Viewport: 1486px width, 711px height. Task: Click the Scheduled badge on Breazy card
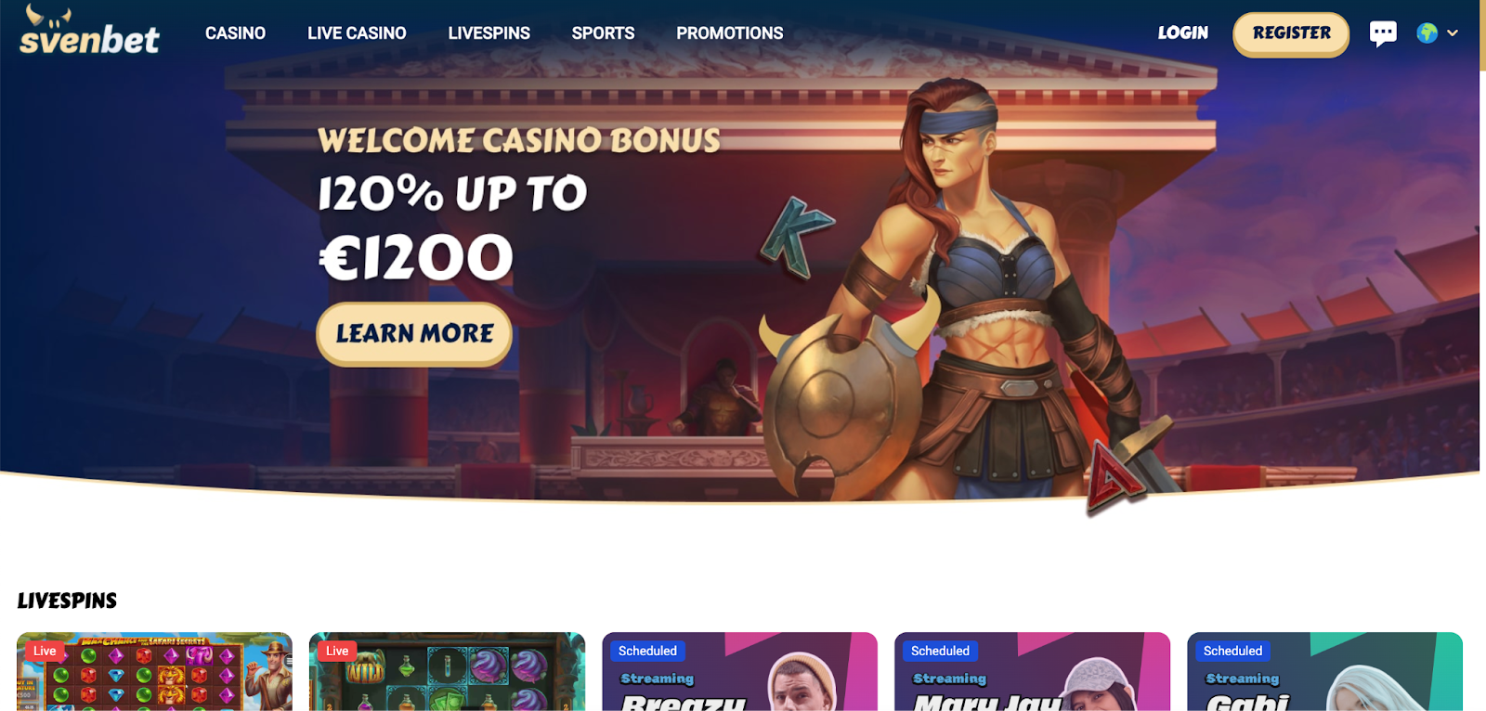coord(647,651)
